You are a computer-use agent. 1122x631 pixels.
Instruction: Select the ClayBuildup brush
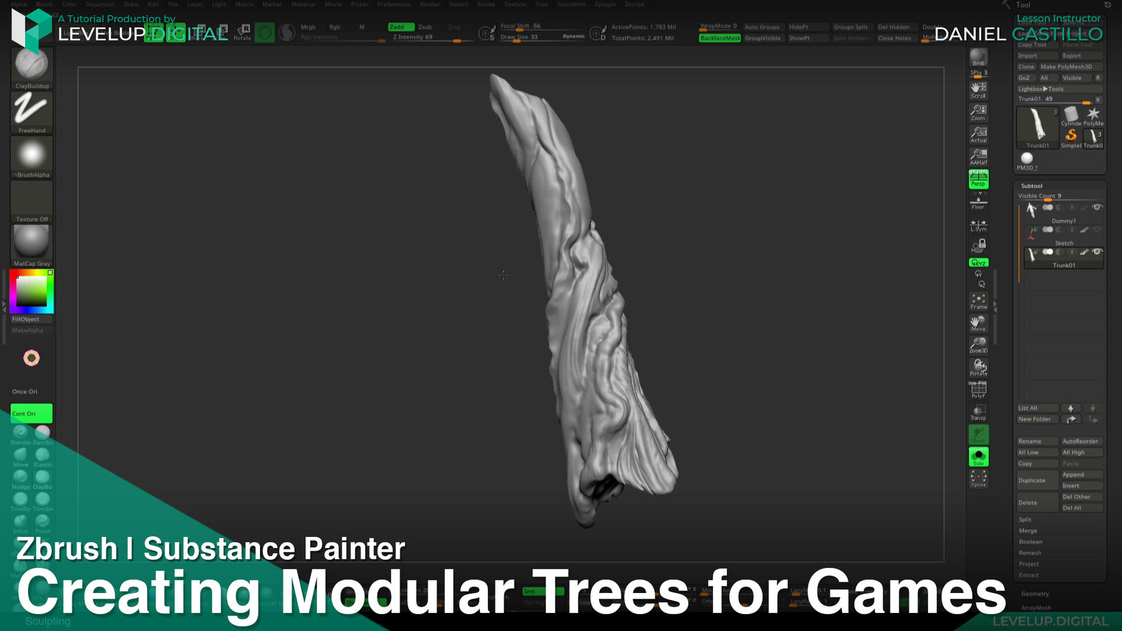[x=31, y=65]
